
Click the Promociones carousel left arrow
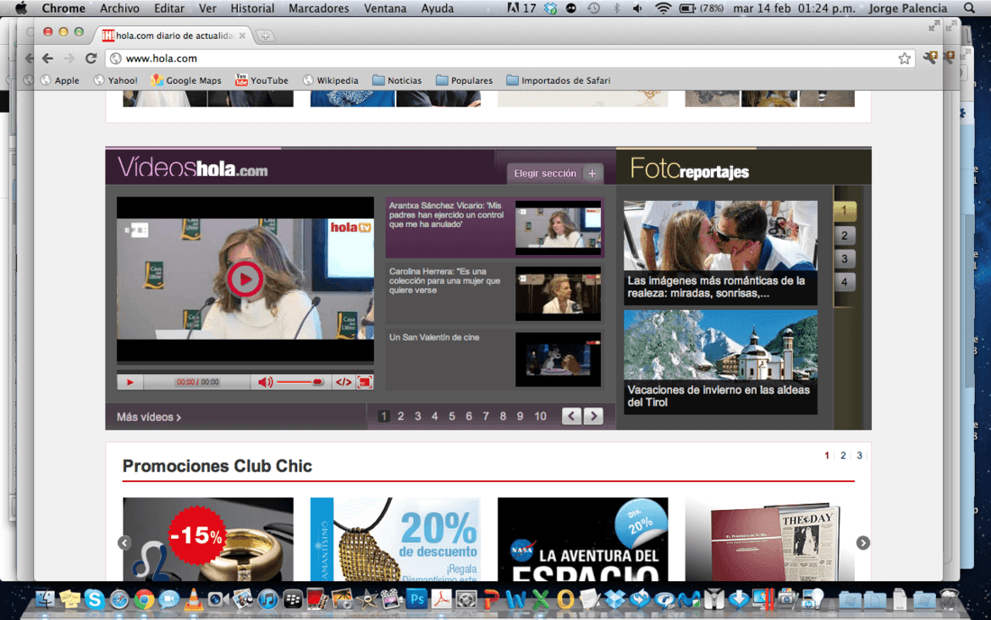(124, 542)
